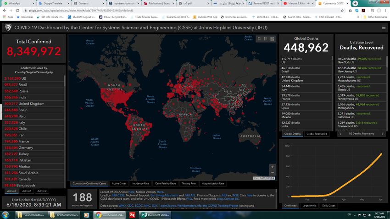Viewport: 390px width, 219px height.
Task: Select Italy 34,448 deaths row
Action: pyautogui.click(x=306, y=88)
